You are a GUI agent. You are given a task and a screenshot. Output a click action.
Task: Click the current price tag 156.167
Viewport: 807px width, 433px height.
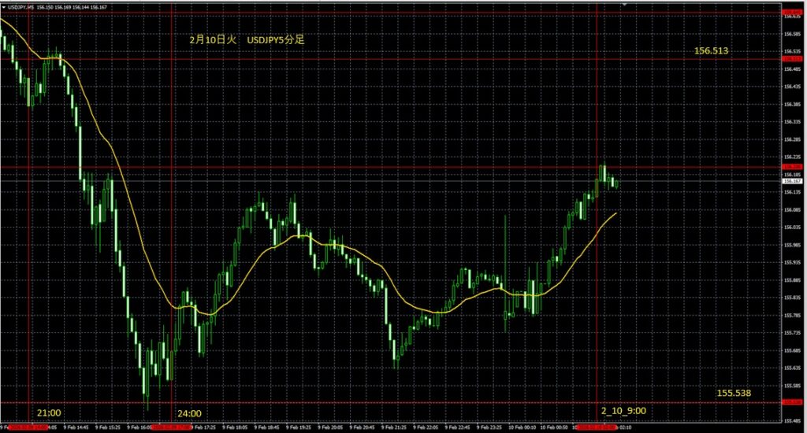pyautogui.click(x=791, y=181)
